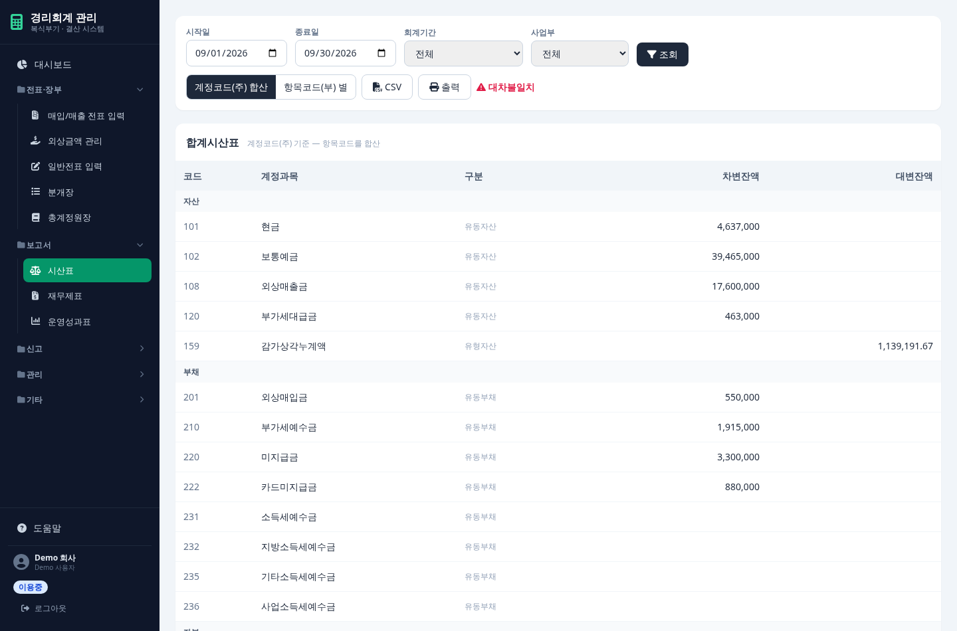Open the 종료일 calendar picker icon
This screenshot has width=957, height=631.
click(x=381, y=53)
